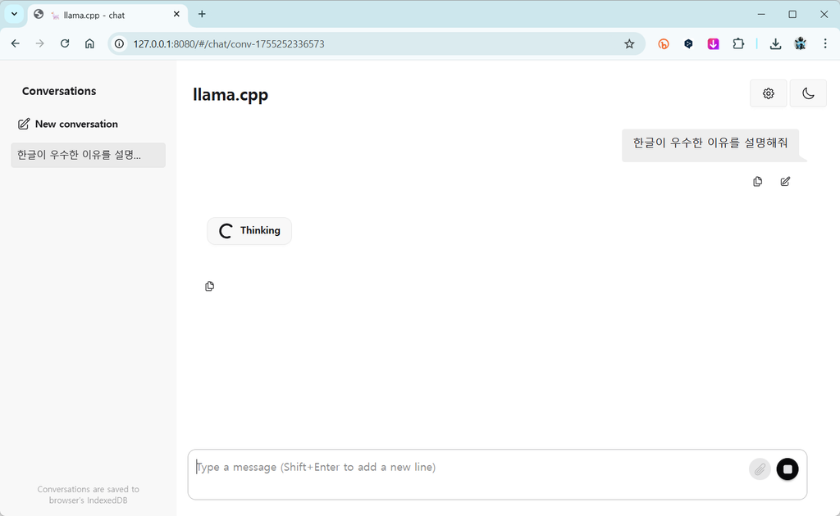Image resolution: width=840 pixels, height=516 pixels.
Task: Edit the user's message with pencil icon
Action: coord(785,181)
